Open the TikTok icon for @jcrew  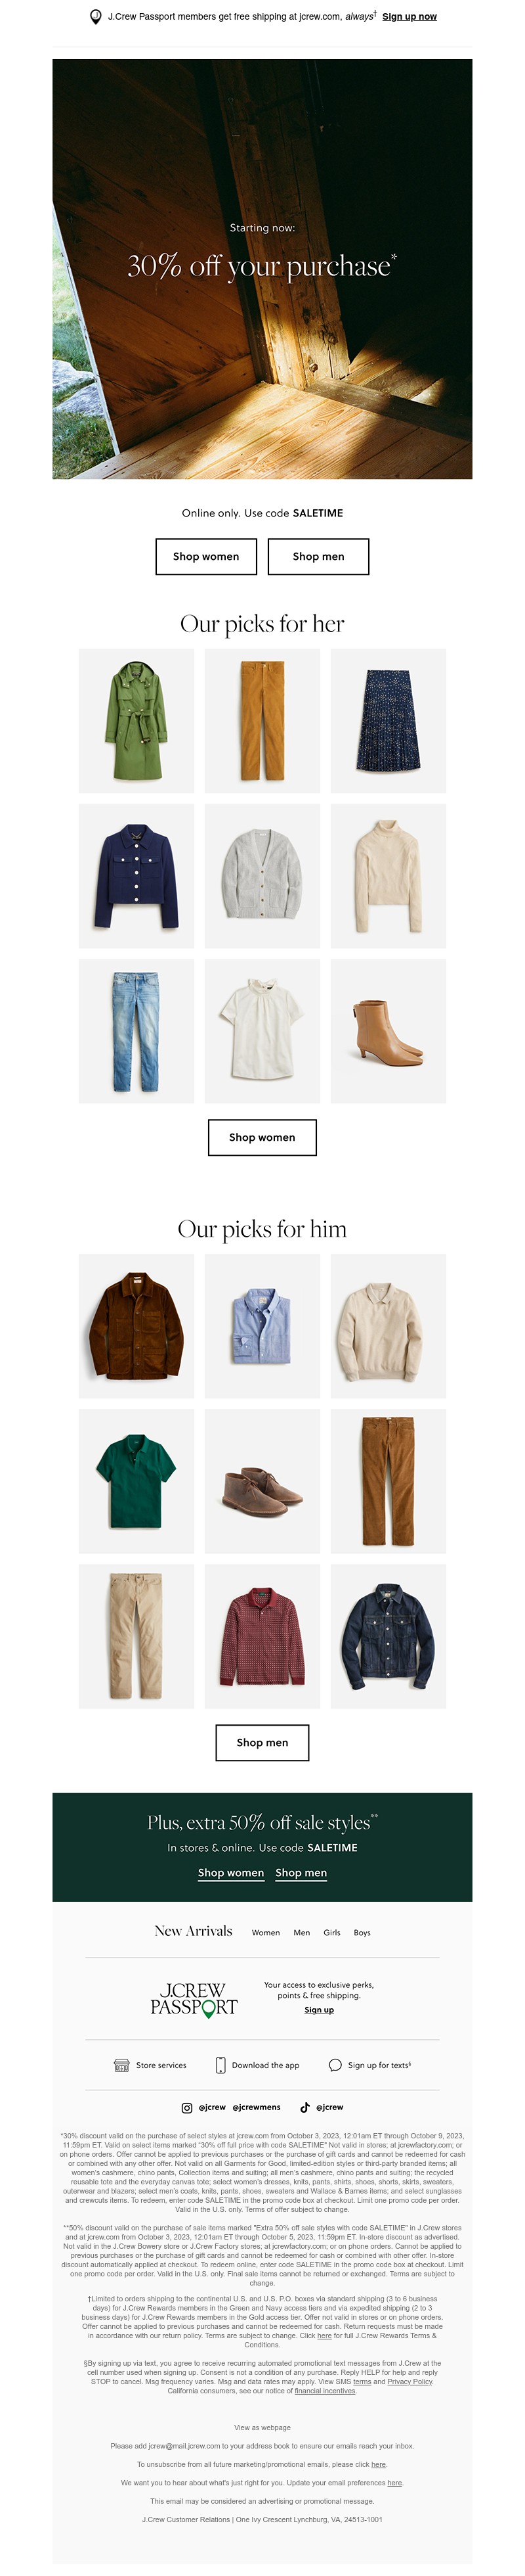pyautogui.click(x=305, y=2107)
